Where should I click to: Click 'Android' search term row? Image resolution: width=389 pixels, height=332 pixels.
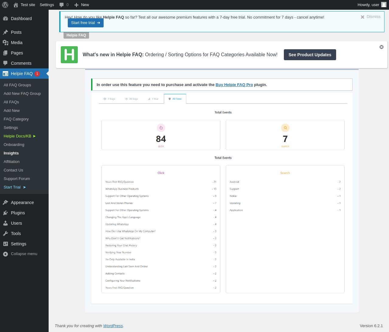(x=285, y=182)
